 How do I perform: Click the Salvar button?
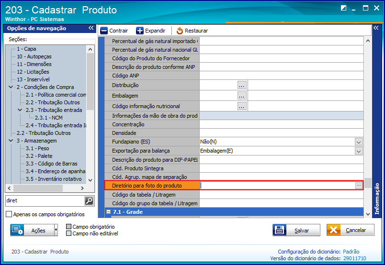[x=296, y=230]
